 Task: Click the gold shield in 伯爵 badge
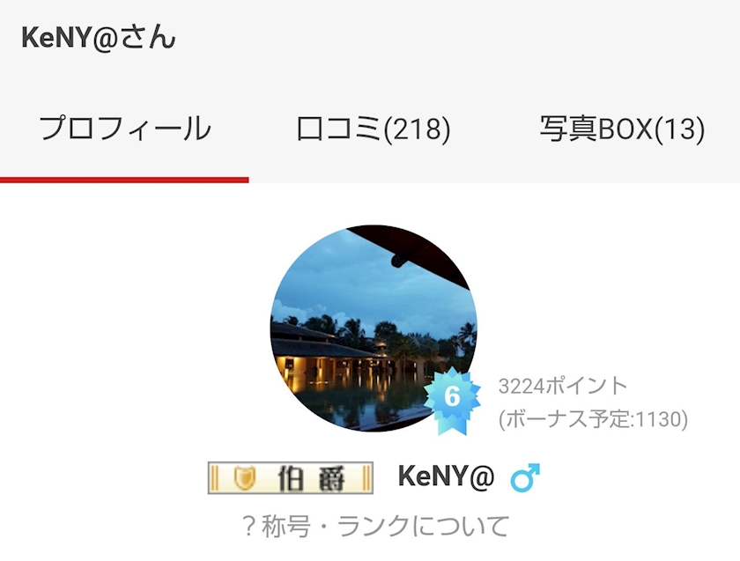point(246,478)
